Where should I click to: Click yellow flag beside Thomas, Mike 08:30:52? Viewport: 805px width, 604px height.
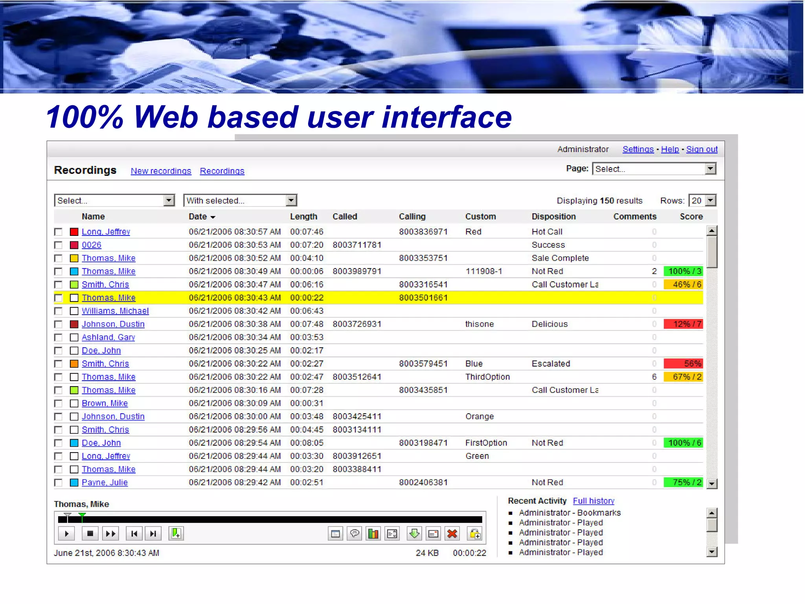coord(74,258)
